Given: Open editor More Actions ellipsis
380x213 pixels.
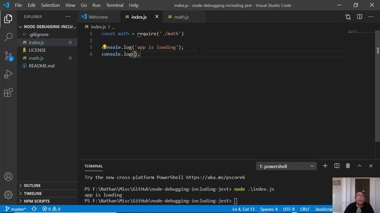Looking at the screenshot, I should (x=370, y=17).
